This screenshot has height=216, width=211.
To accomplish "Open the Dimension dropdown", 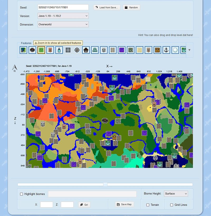I will point(63,24).
